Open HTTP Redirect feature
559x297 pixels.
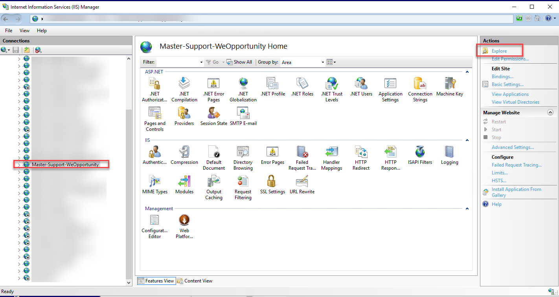pyautogui.click(x=361, y=158)
